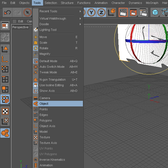Viewport: 168px width, 168px height.
Task: Expand the Doodle submenu
Action: pyautogui.click(x=58, y=24)
